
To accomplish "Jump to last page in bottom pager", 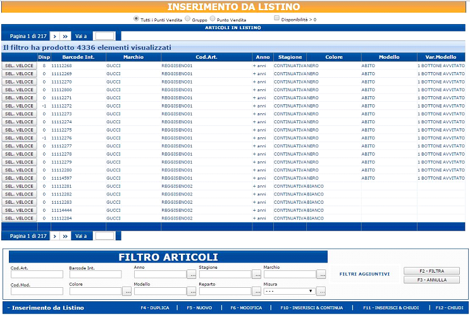I will [65, 236].
